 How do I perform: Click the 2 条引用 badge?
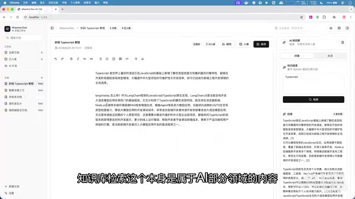338,114
